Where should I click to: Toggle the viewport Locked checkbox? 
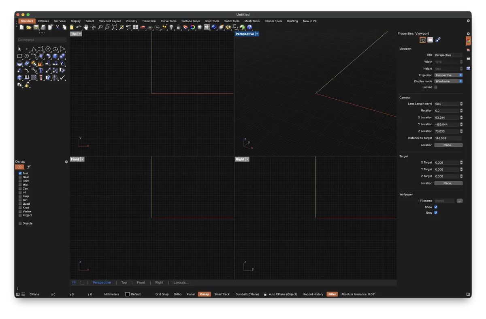[436, 87]
